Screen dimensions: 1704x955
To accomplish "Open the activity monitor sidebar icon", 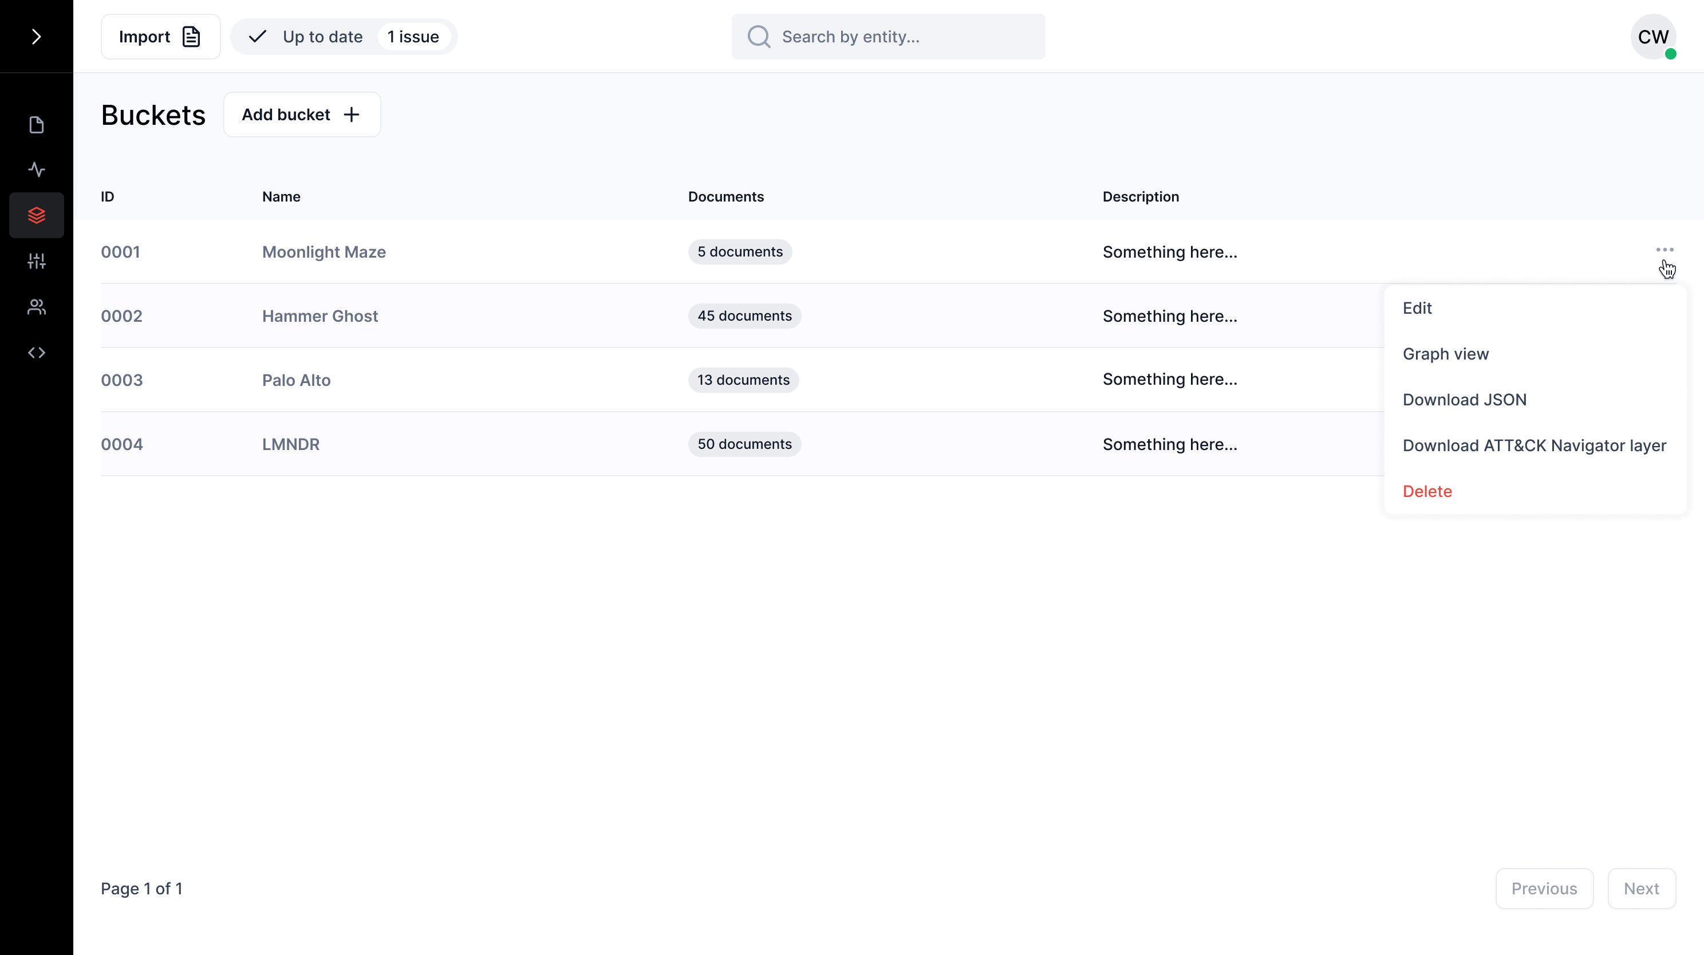I will pyautogui.click(x=37, y=169).
